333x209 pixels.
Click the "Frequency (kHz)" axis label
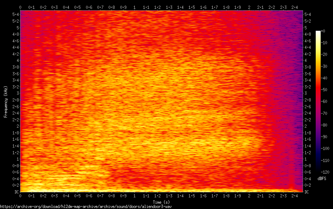click(x=6, y=101)
